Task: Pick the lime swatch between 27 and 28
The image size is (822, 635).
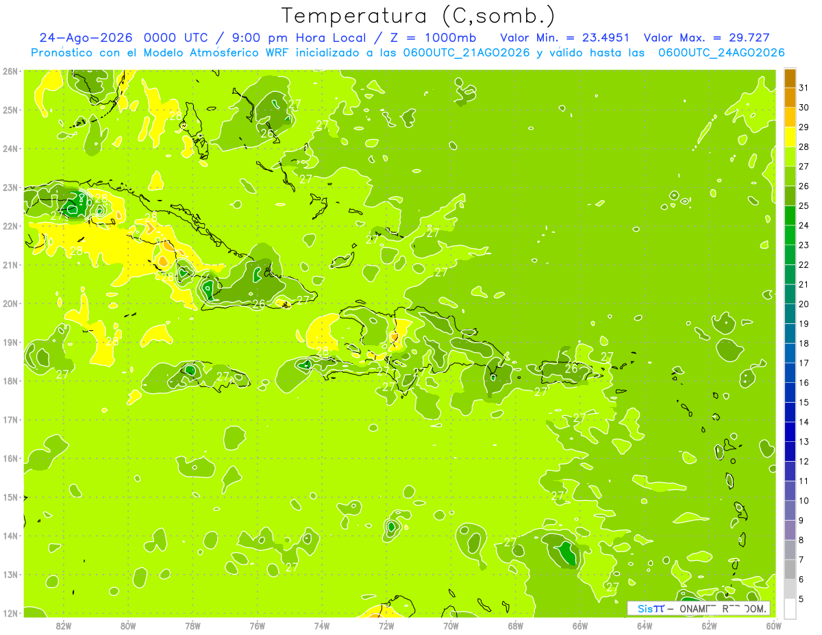Action: click(790, 157)
